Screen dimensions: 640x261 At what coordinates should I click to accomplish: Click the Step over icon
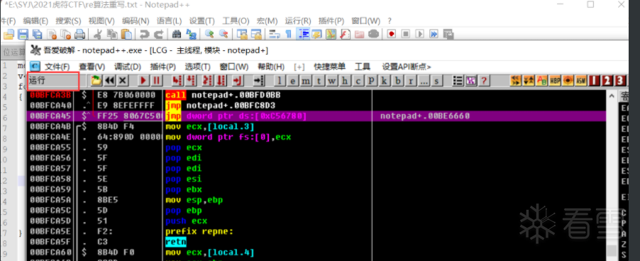tap(191, 81)
